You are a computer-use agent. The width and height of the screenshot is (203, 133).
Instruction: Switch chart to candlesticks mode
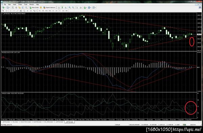point(62,7)
